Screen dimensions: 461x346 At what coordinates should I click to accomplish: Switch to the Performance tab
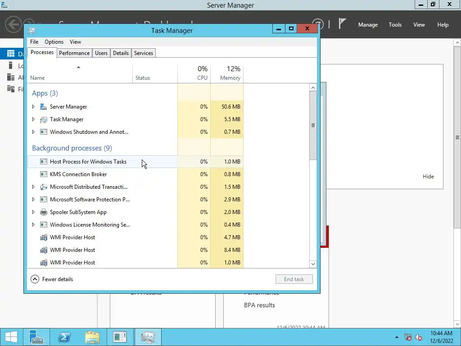click(74, 53)
